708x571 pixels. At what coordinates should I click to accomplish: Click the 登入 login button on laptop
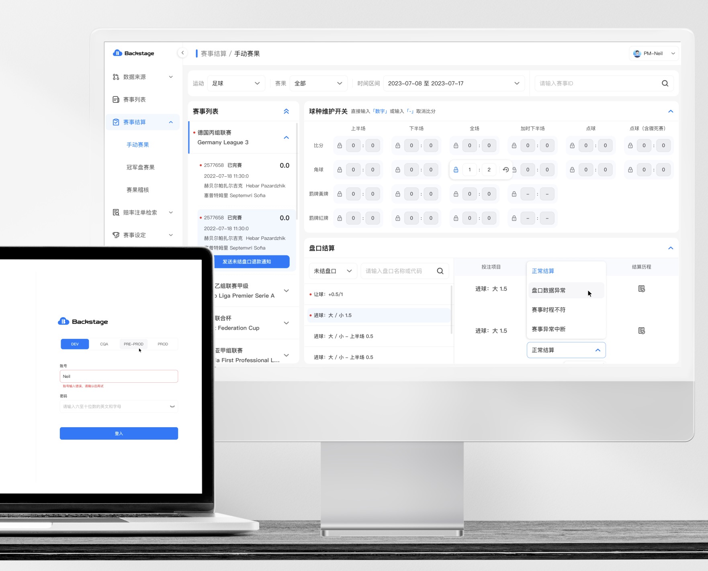tap(119, 433)
